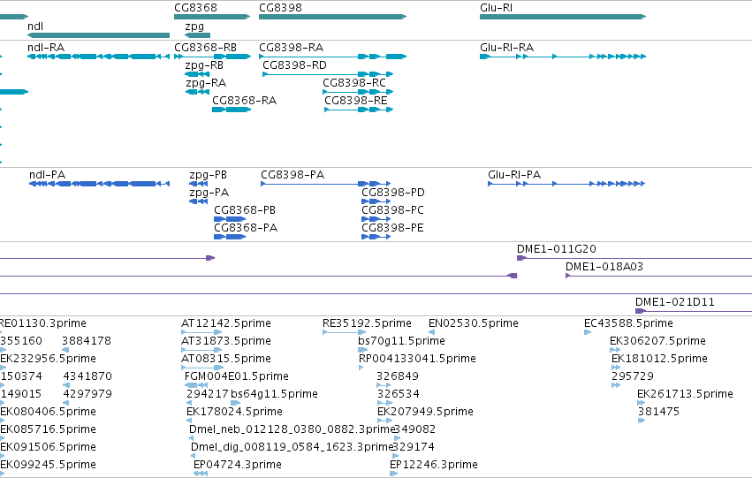
Task: Select EST EK080406.5prime
Action: [48, 413]
